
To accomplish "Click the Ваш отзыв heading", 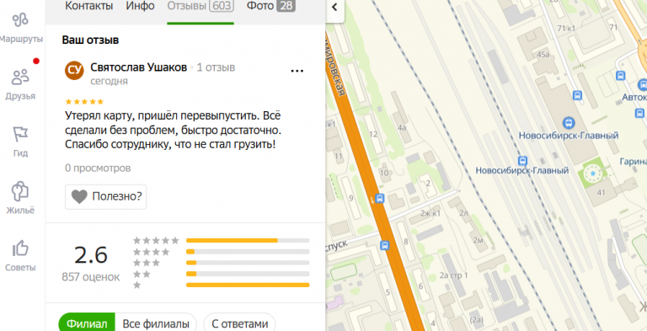I will [x=90, y=40].
